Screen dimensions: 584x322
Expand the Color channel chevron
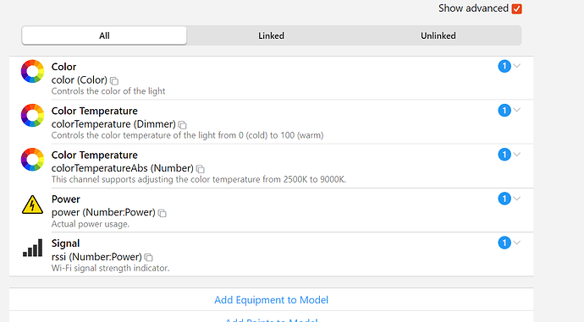coord(516,66)
